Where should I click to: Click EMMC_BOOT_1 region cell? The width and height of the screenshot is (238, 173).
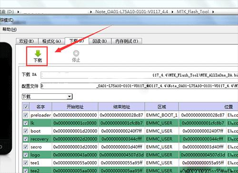[162, 115]
